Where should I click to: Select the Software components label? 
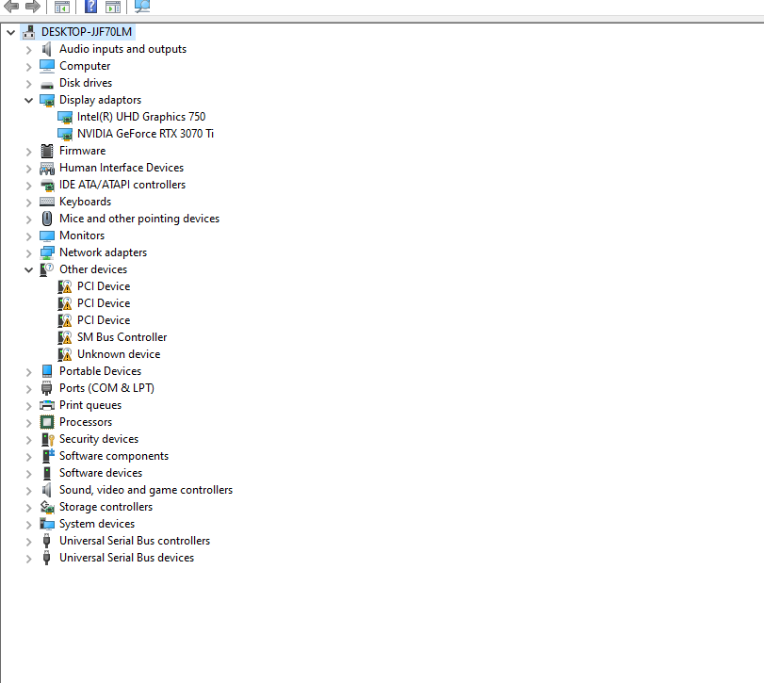[114, 456]
